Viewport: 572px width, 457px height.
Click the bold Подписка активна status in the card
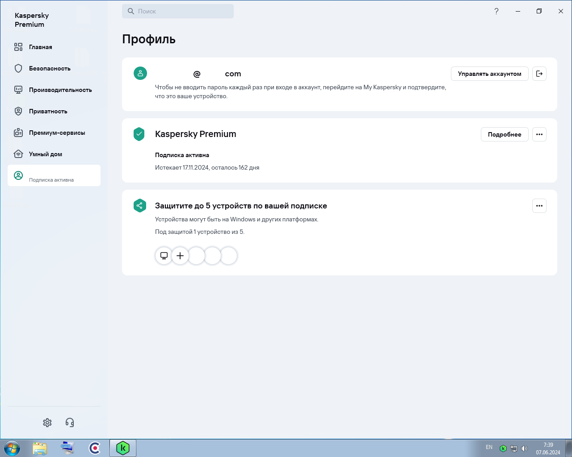point(182,155)
